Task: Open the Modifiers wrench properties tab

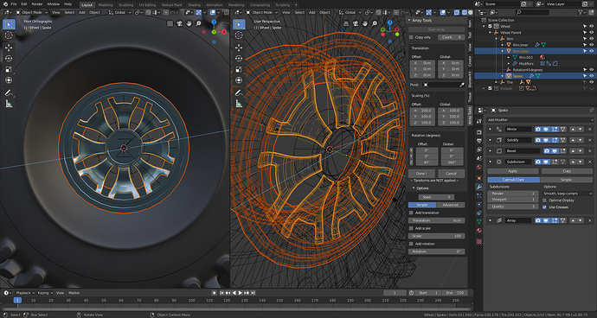Action: click(479, 187)
